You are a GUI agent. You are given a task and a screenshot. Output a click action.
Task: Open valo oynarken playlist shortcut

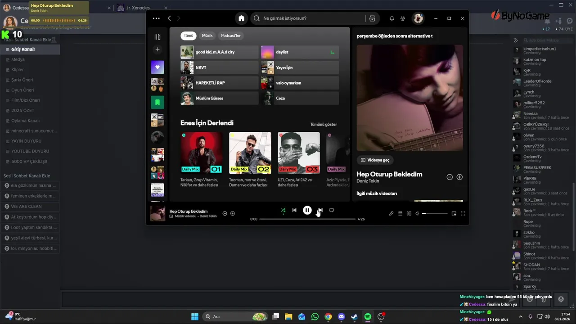300,83
